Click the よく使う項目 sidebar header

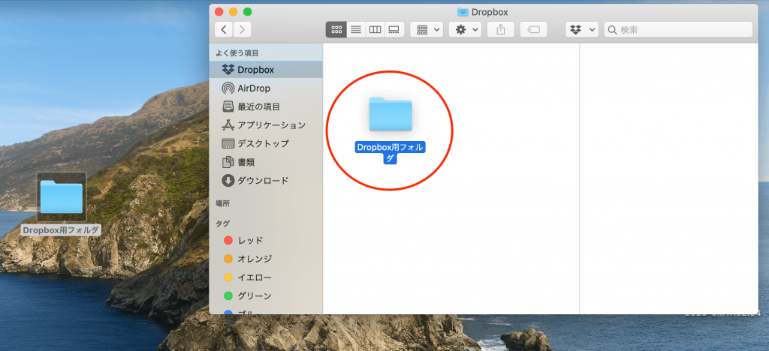(237, 52)
